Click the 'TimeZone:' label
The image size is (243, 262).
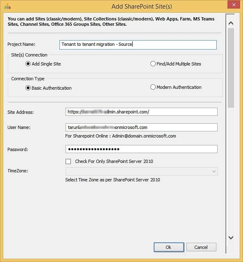click(x=18, y=171)
